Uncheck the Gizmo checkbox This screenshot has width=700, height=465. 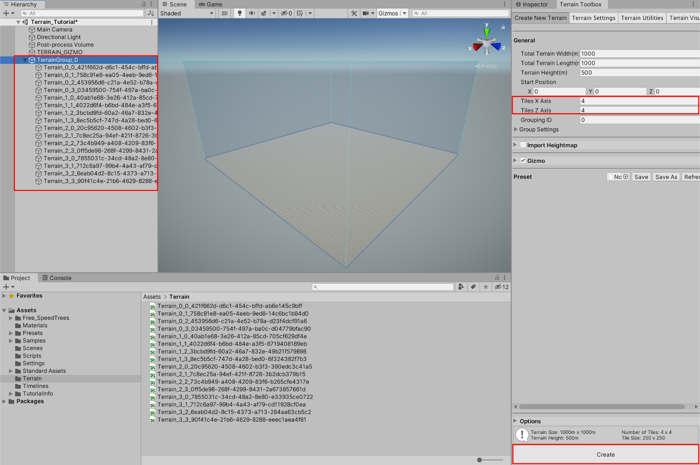(x=523, y=160)
